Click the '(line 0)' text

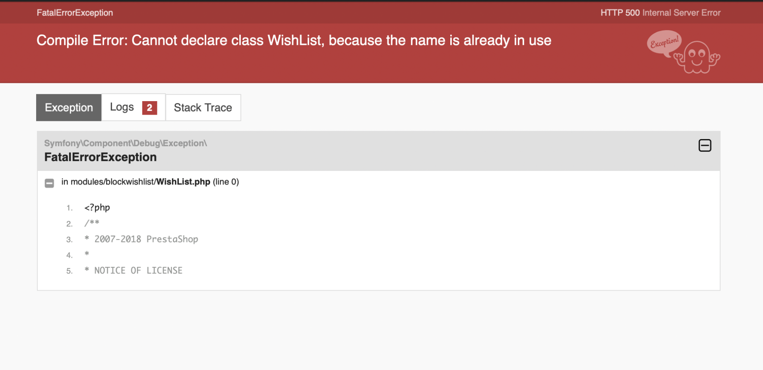226,182
